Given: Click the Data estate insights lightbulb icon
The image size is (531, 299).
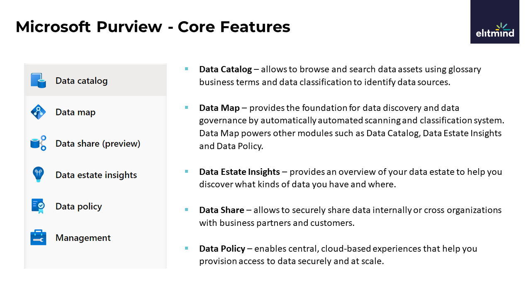Looking at the screenshot, I should pos(38,175).
